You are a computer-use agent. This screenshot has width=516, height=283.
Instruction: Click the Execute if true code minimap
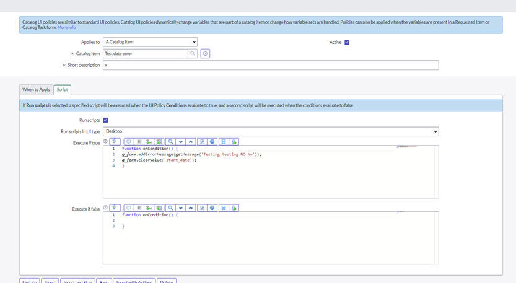(407, 147)
